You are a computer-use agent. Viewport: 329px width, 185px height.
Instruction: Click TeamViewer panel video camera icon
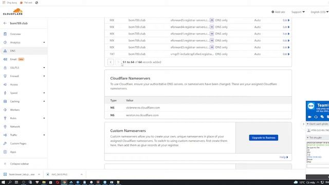pos(309,117)
